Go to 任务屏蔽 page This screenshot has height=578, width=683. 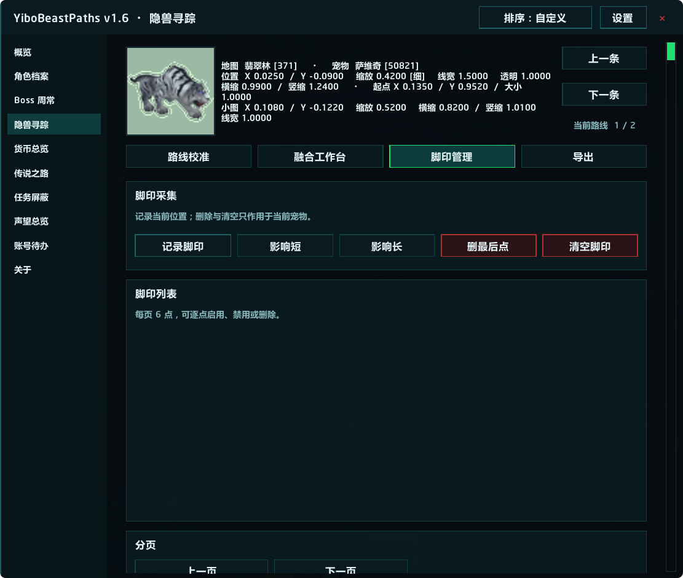click(x=54, y=197)
